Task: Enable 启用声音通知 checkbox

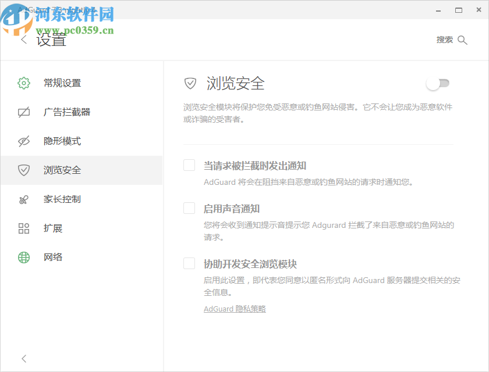Action: (189, 208)
